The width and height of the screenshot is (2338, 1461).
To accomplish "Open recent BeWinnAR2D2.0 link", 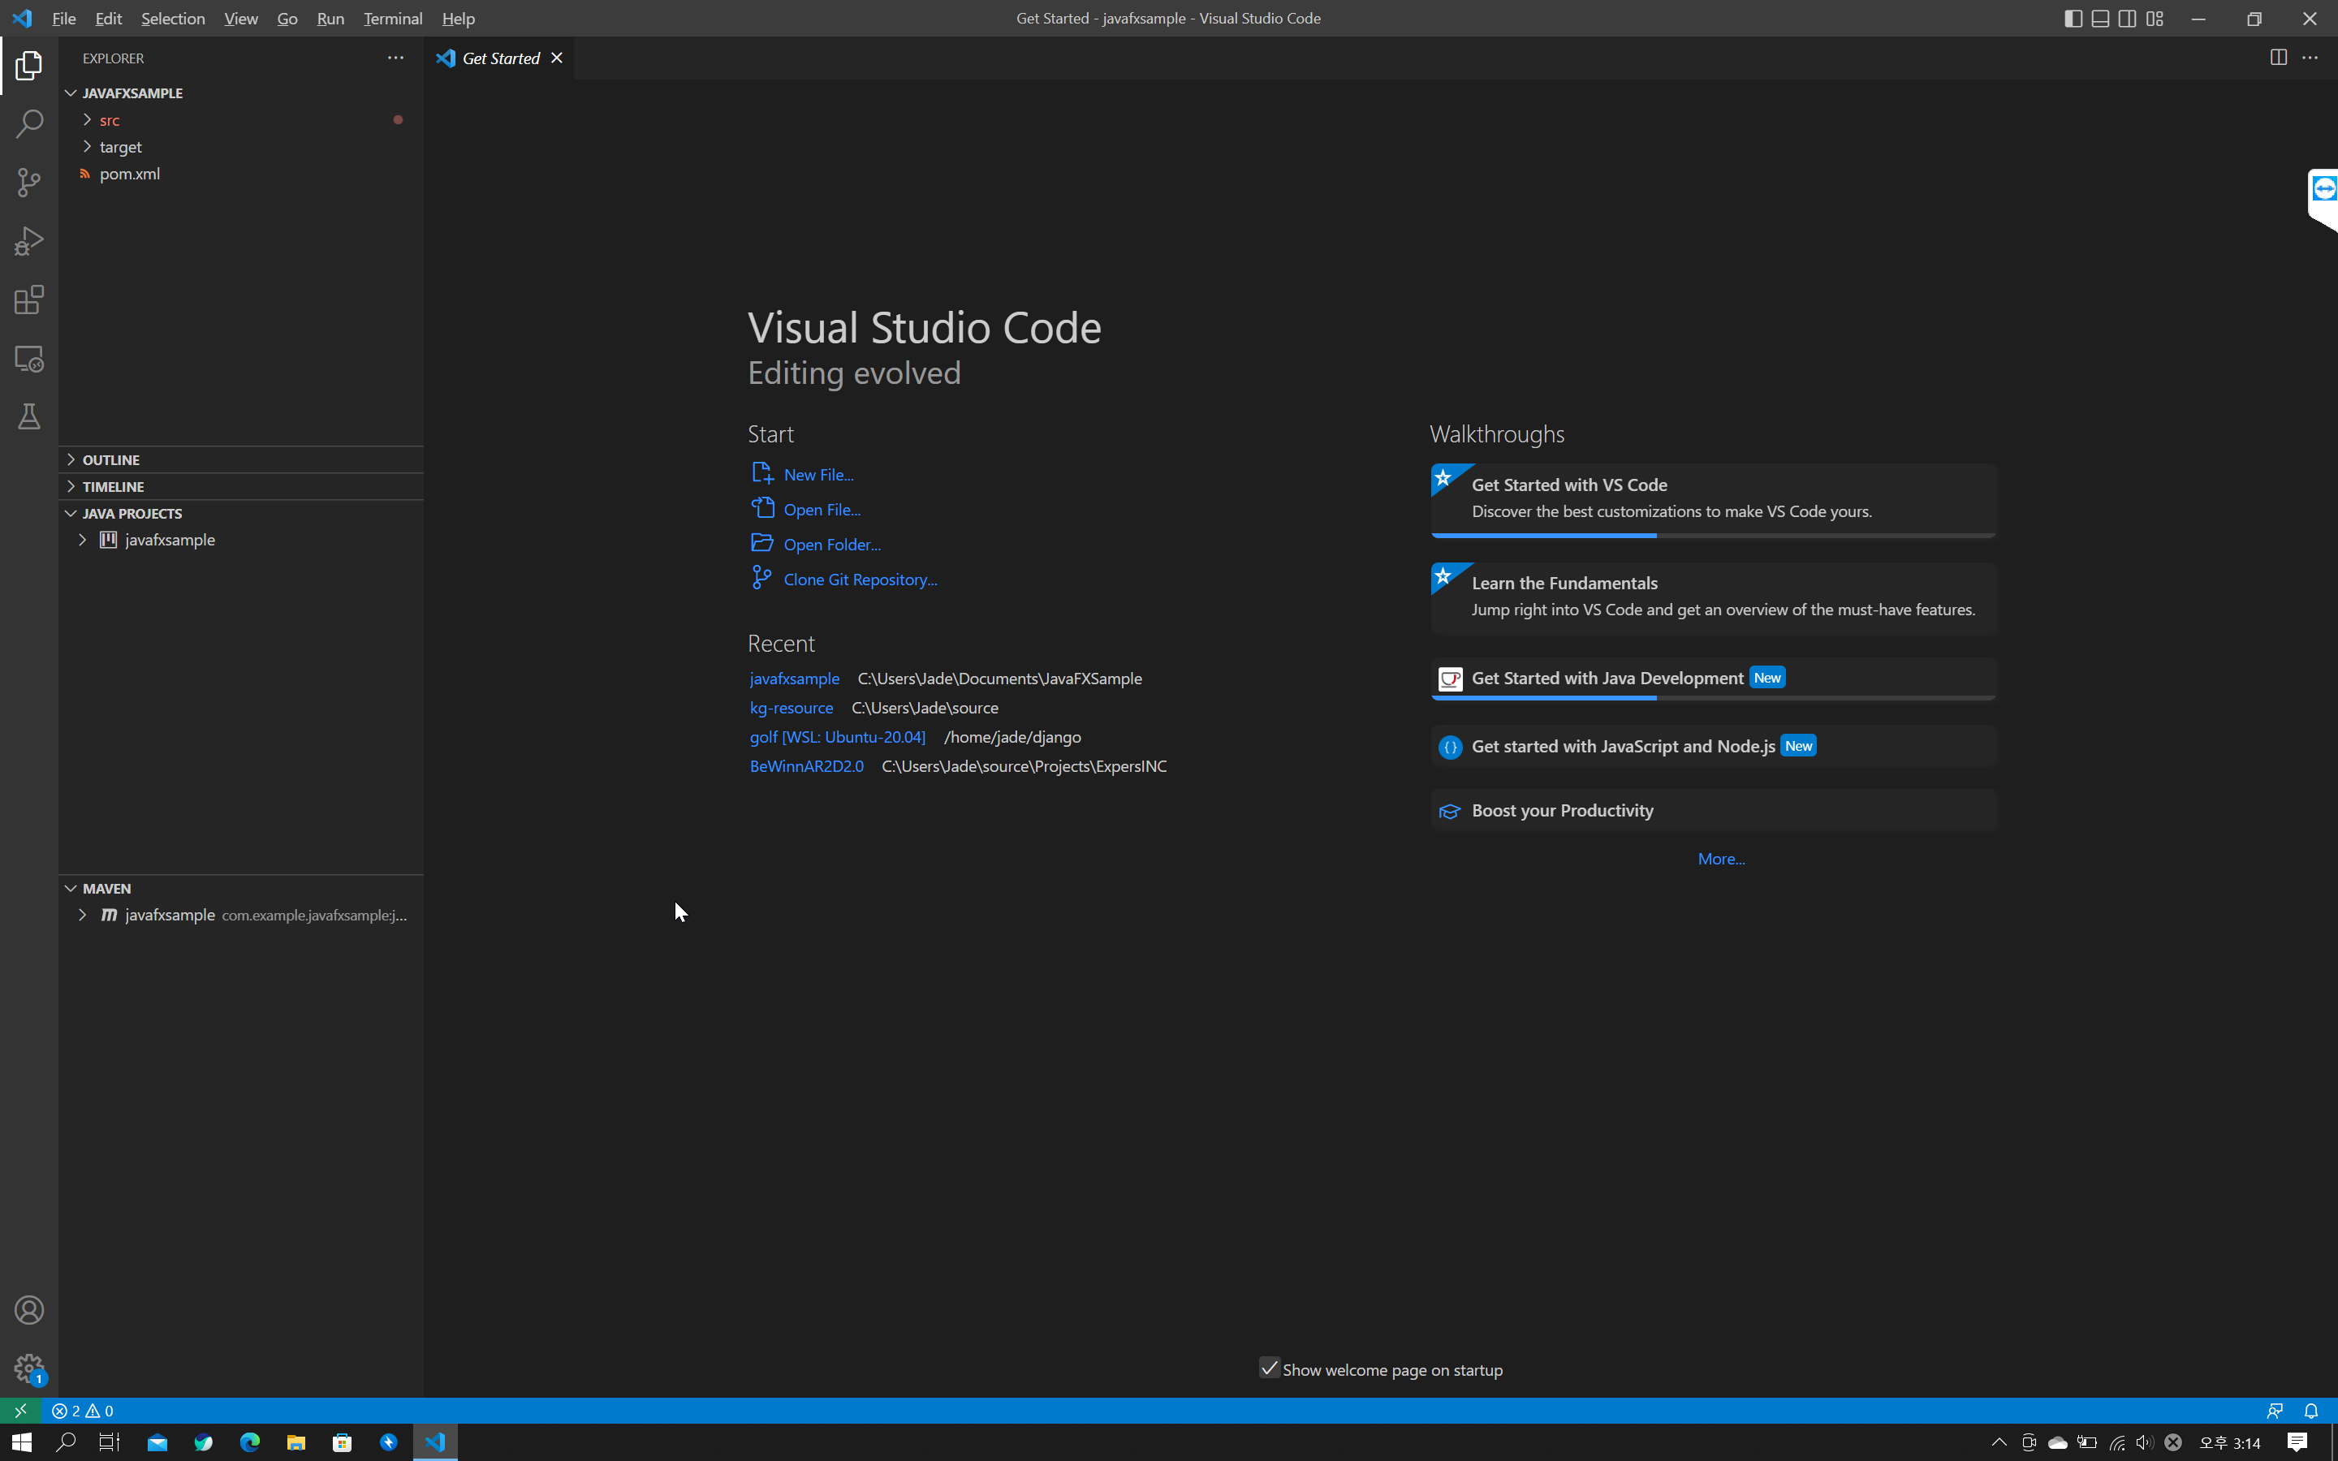I will (x=806, y=765).
